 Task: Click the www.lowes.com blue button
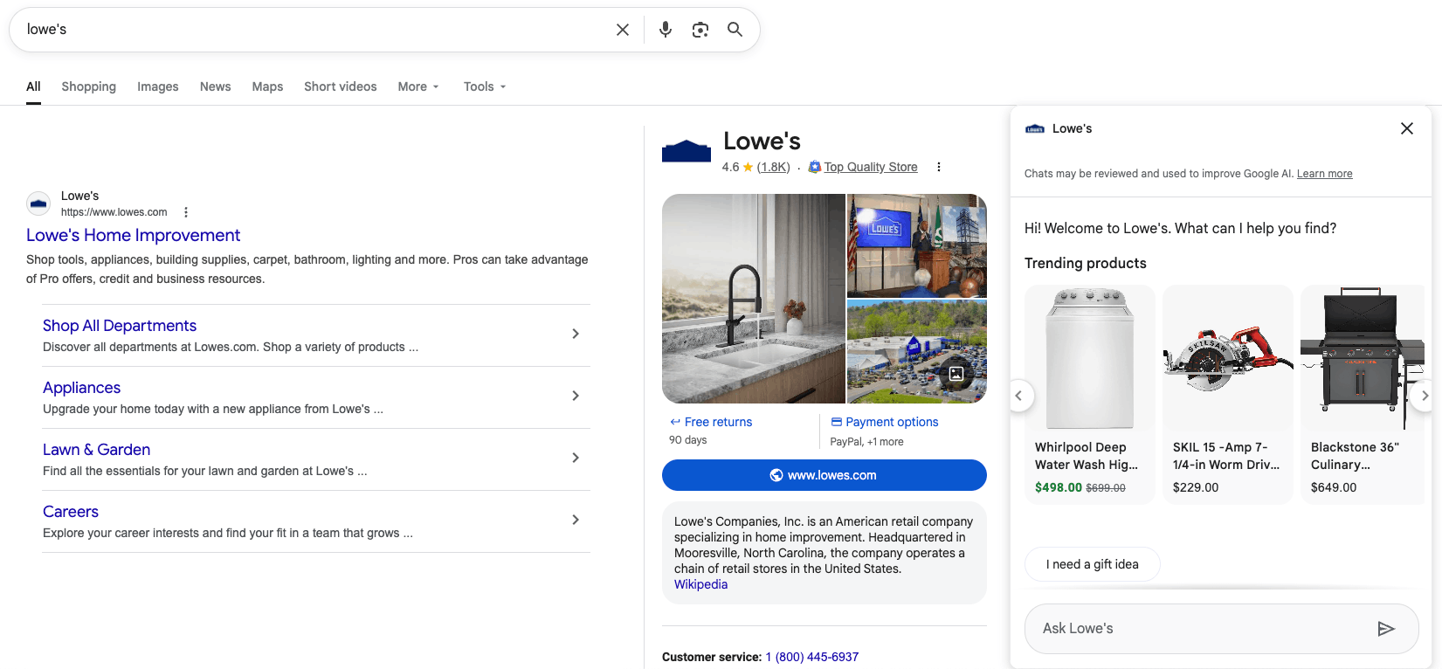pos(824,475)
